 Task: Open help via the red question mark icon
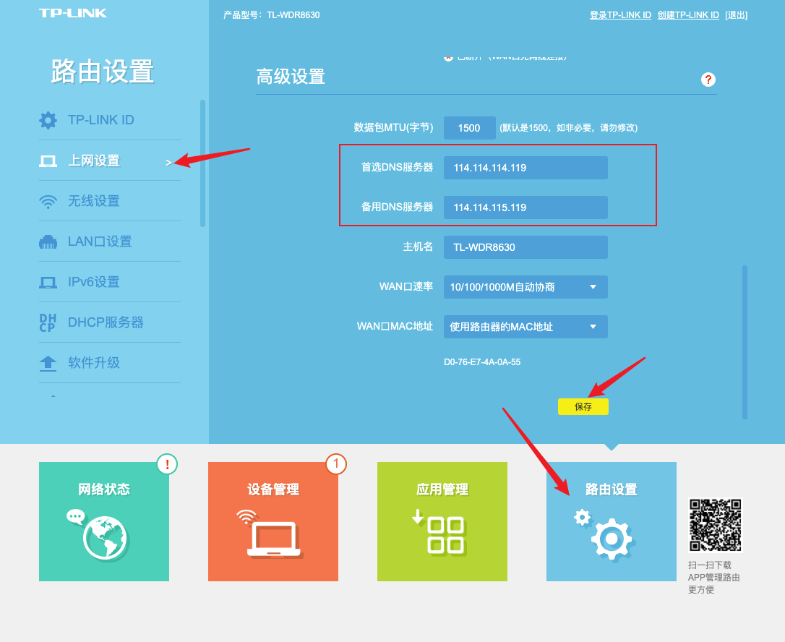(x=708, y=80)
